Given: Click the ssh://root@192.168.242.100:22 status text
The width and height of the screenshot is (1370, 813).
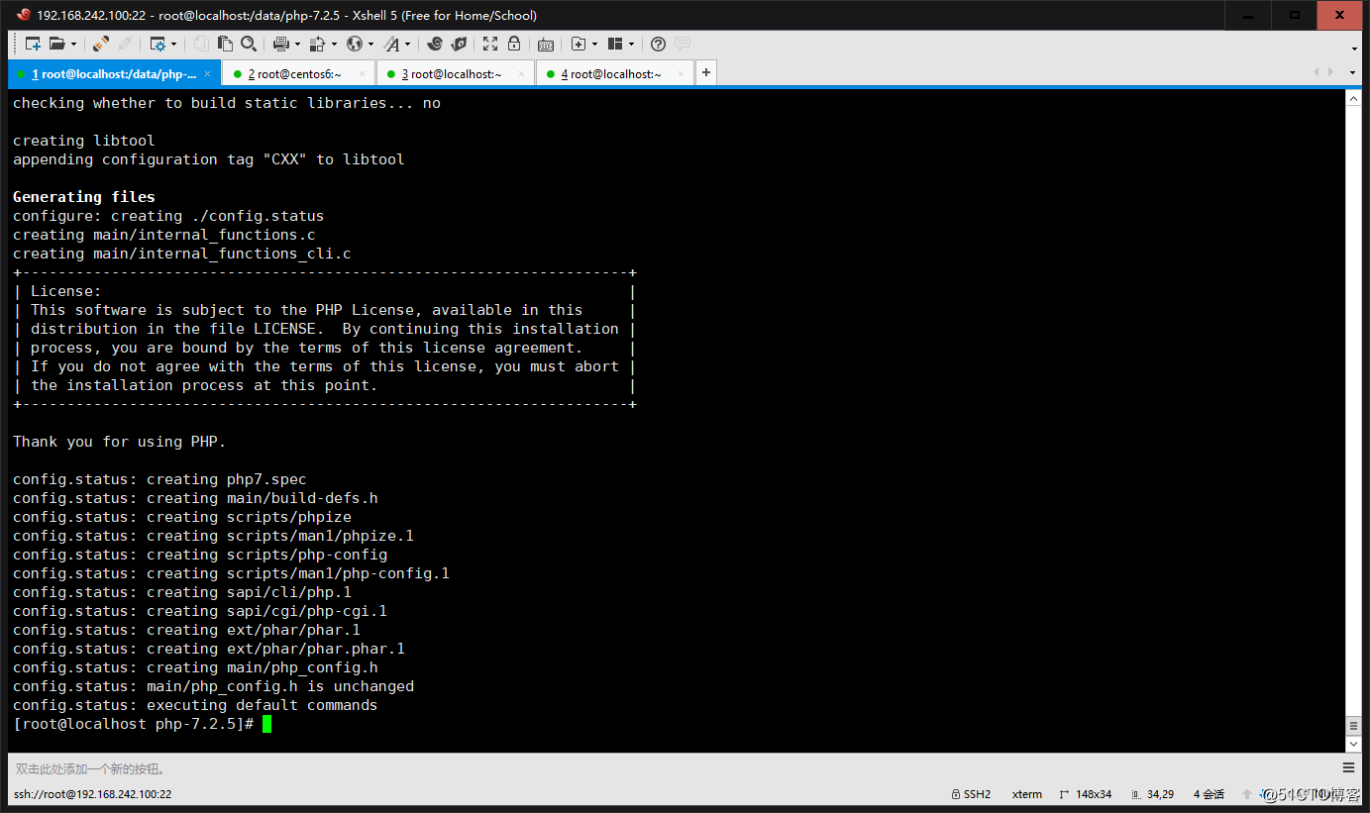Looking at the screenshot, I should [93, 794].
